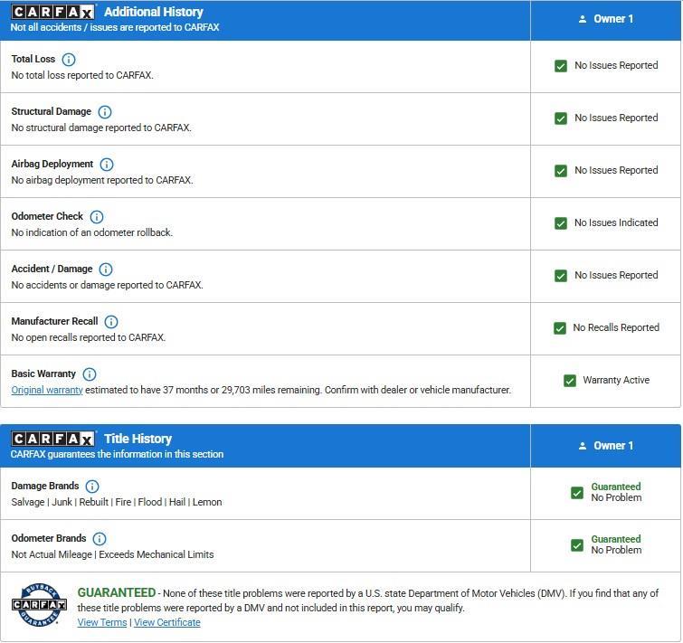Click 'No indication of an odometer rollback.' text

[x=92, y=233]
